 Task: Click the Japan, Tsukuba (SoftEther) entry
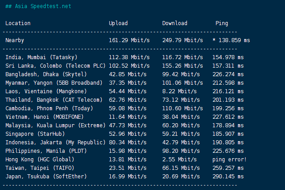coord(46,177)
